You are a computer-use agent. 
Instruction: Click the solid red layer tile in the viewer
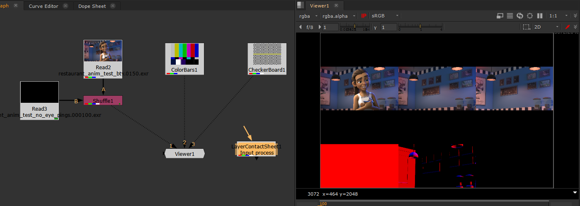click(359, 166)
